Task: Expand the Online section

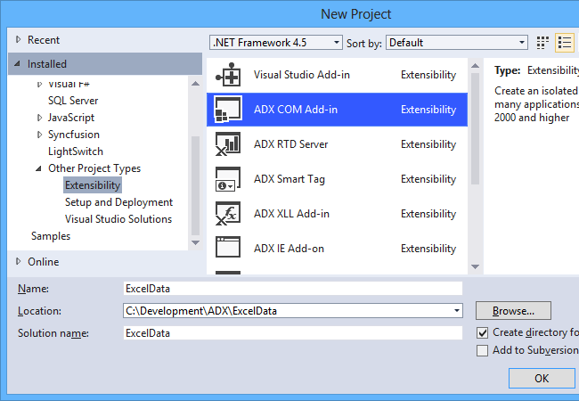Action: 18,261
